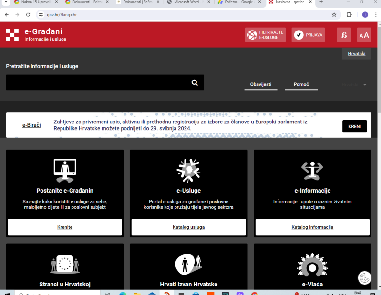The height and width of the screenshot is (295, 381).
Task: Click the e-Vlada heading
Action: point(312,285)
